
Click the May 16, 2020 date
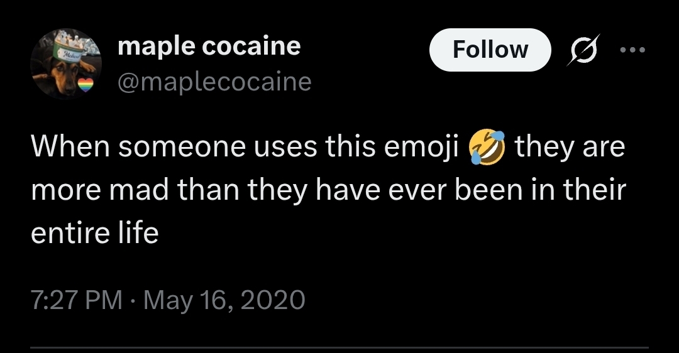point(223,299)
